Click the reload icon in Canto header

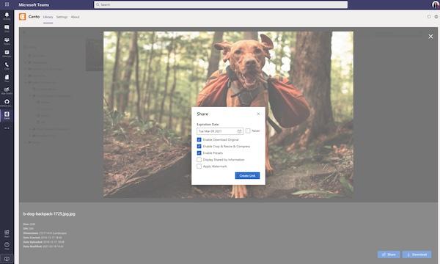(429, 17)
